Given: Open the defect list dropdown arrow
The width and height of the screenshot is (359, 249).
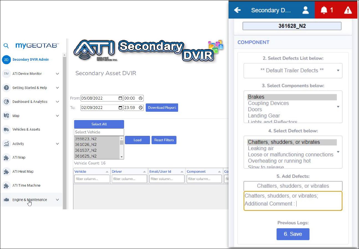Looking at the screenshot, I should point(338,152).
